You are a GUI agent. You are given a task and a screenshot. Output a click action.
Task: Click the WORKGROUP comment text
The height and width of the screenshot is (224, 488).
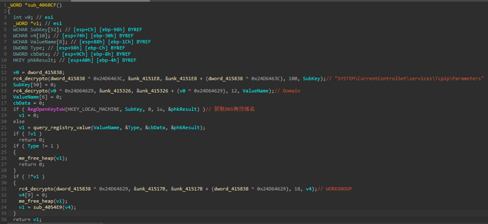coord(339,189)
